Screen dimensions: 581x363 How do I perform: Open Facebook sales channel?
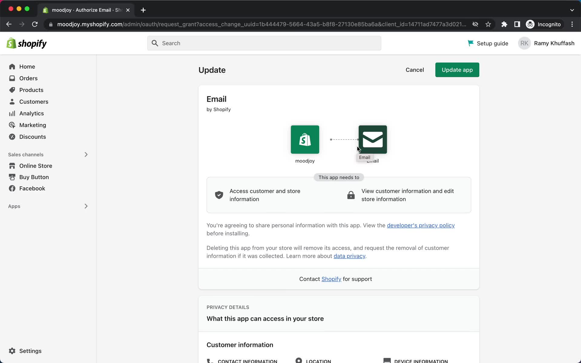pyautogui.click(x=32, y=188)
